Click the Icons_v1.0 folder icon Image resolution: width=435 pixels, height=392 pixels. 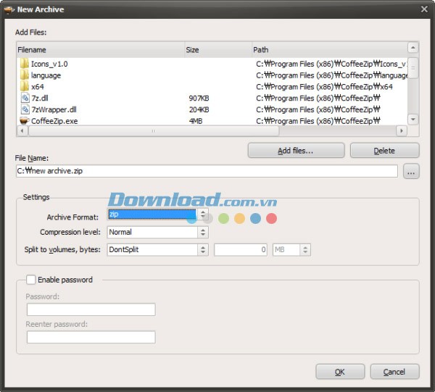[x=24, y=64]
